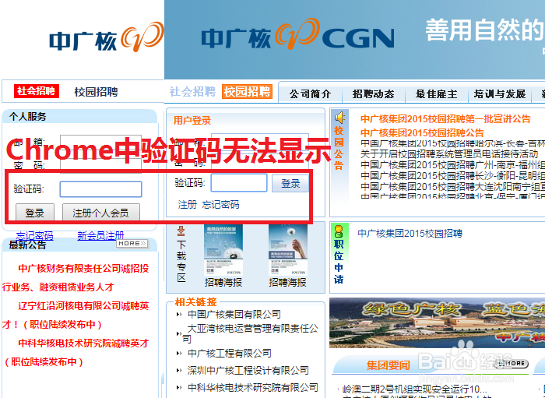Click arrow bullet before 中科华核电技术研究院有限公司

click(179, 387)
